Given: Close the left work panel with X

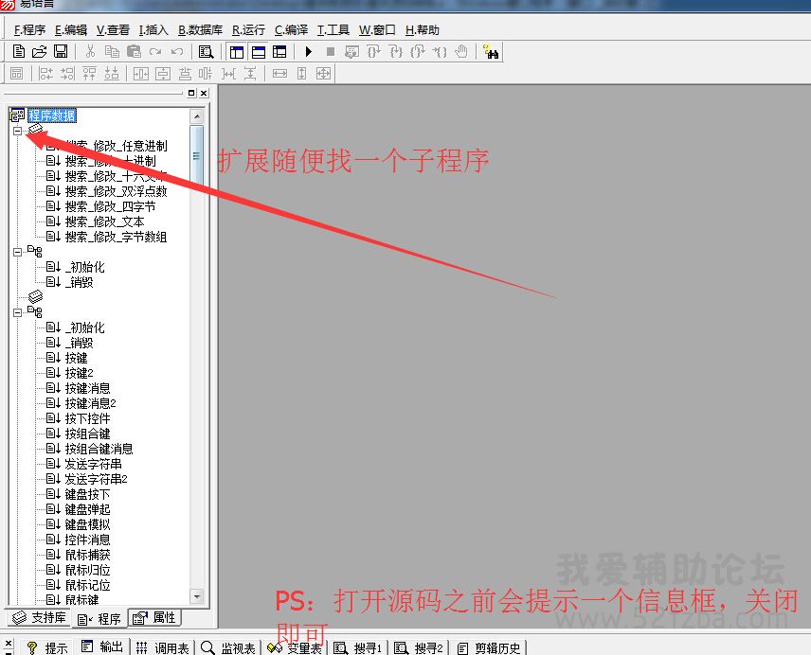Looking at the screenshot, I should (x=205, y=93).
